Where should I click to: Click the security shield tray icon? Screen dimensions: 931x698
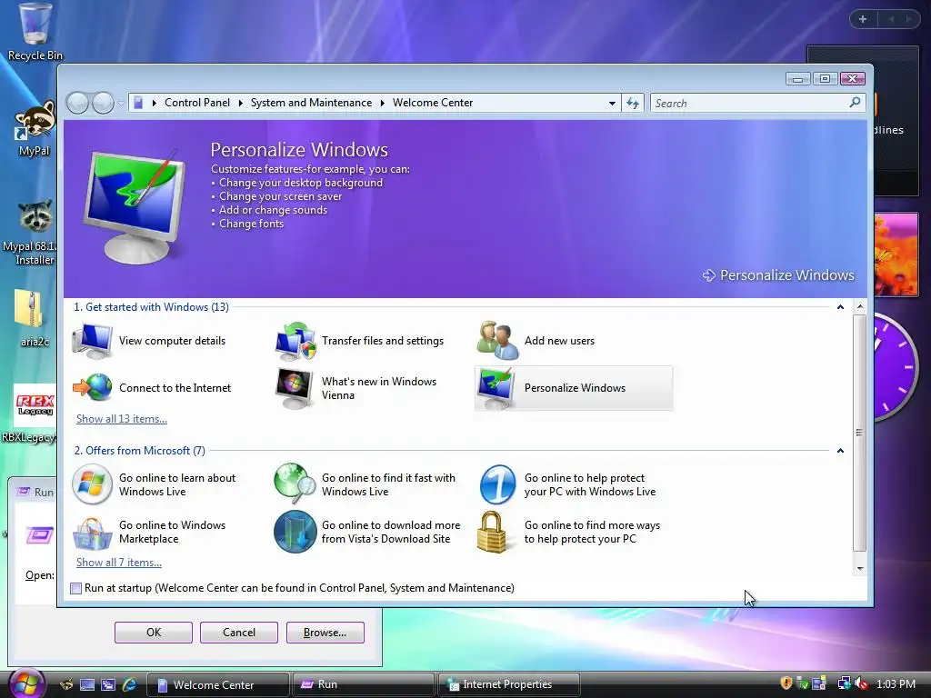pos(786,683)
